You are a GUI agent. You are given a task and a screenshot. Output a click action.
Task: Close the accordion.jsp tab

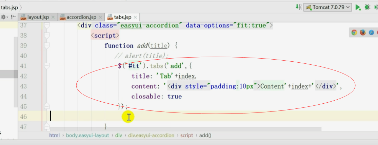pyautogui.click(x=101, y=17)
